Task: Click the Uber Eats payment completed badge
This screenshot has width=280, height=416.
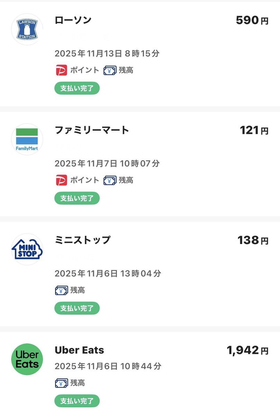Action: (77, 401)
